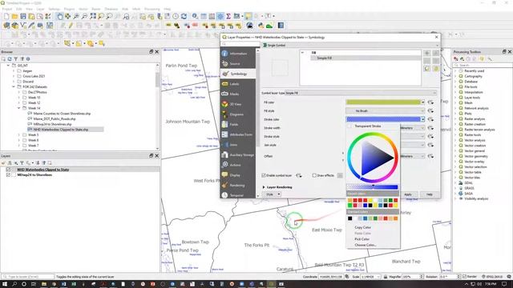The height and width of the screenshot is (288, 513).
Task: Open the Labels page in Layer Properties
Action: click(x=238, y=84)
